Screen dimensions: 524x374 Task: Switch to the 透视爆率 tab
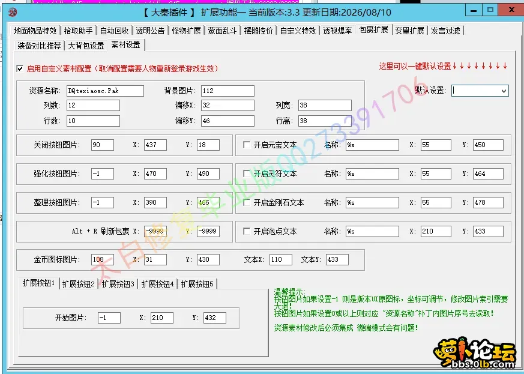(337, 31)
